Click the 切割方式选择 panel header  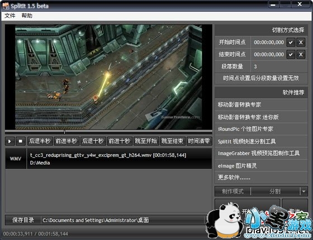(261, 30)
